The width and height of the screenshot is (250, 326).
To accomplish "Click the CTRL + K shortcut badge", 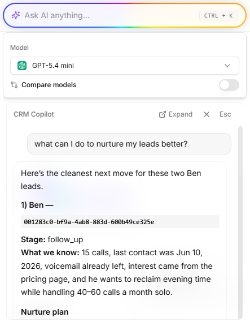I will coord(218,16).
